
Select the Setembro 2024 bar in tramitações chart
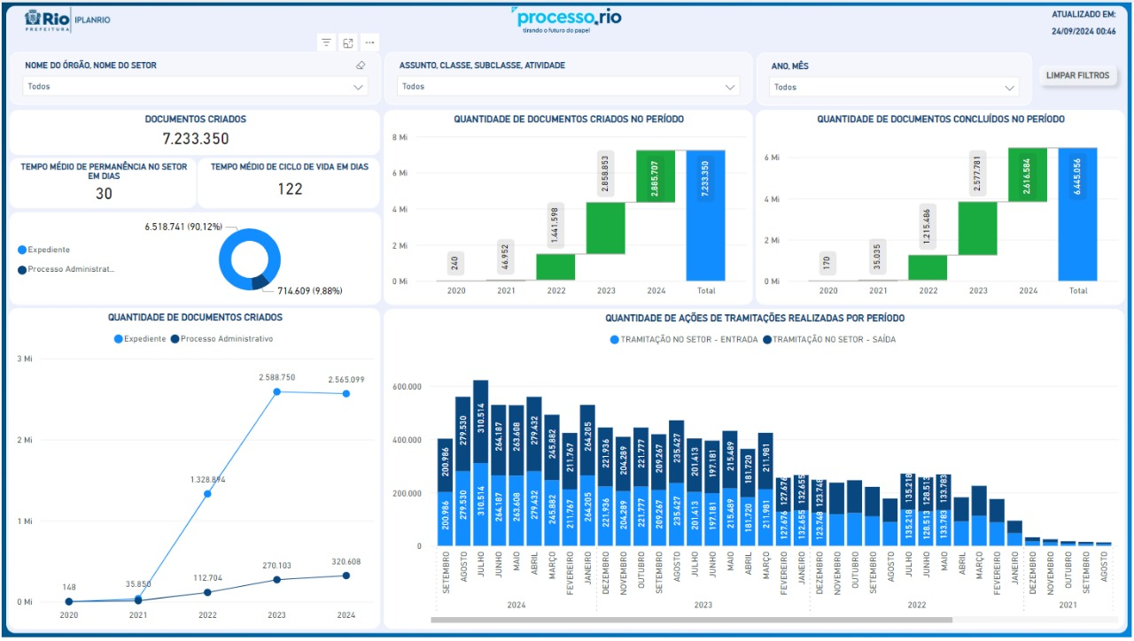[x=446, y=492]
